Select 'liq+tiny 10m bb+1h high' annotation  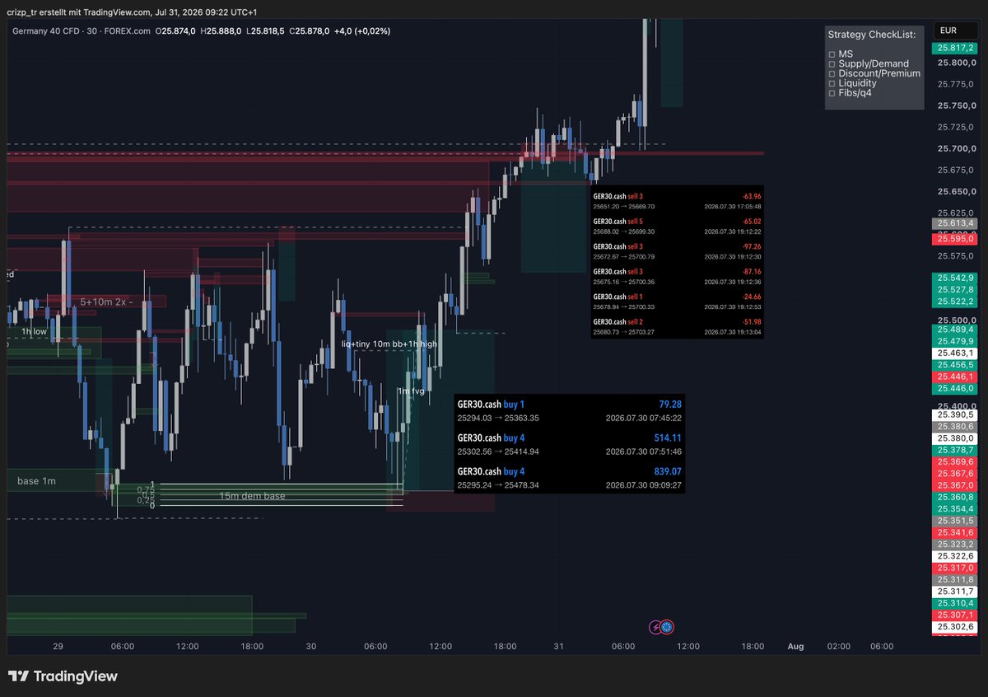point(389,343)
